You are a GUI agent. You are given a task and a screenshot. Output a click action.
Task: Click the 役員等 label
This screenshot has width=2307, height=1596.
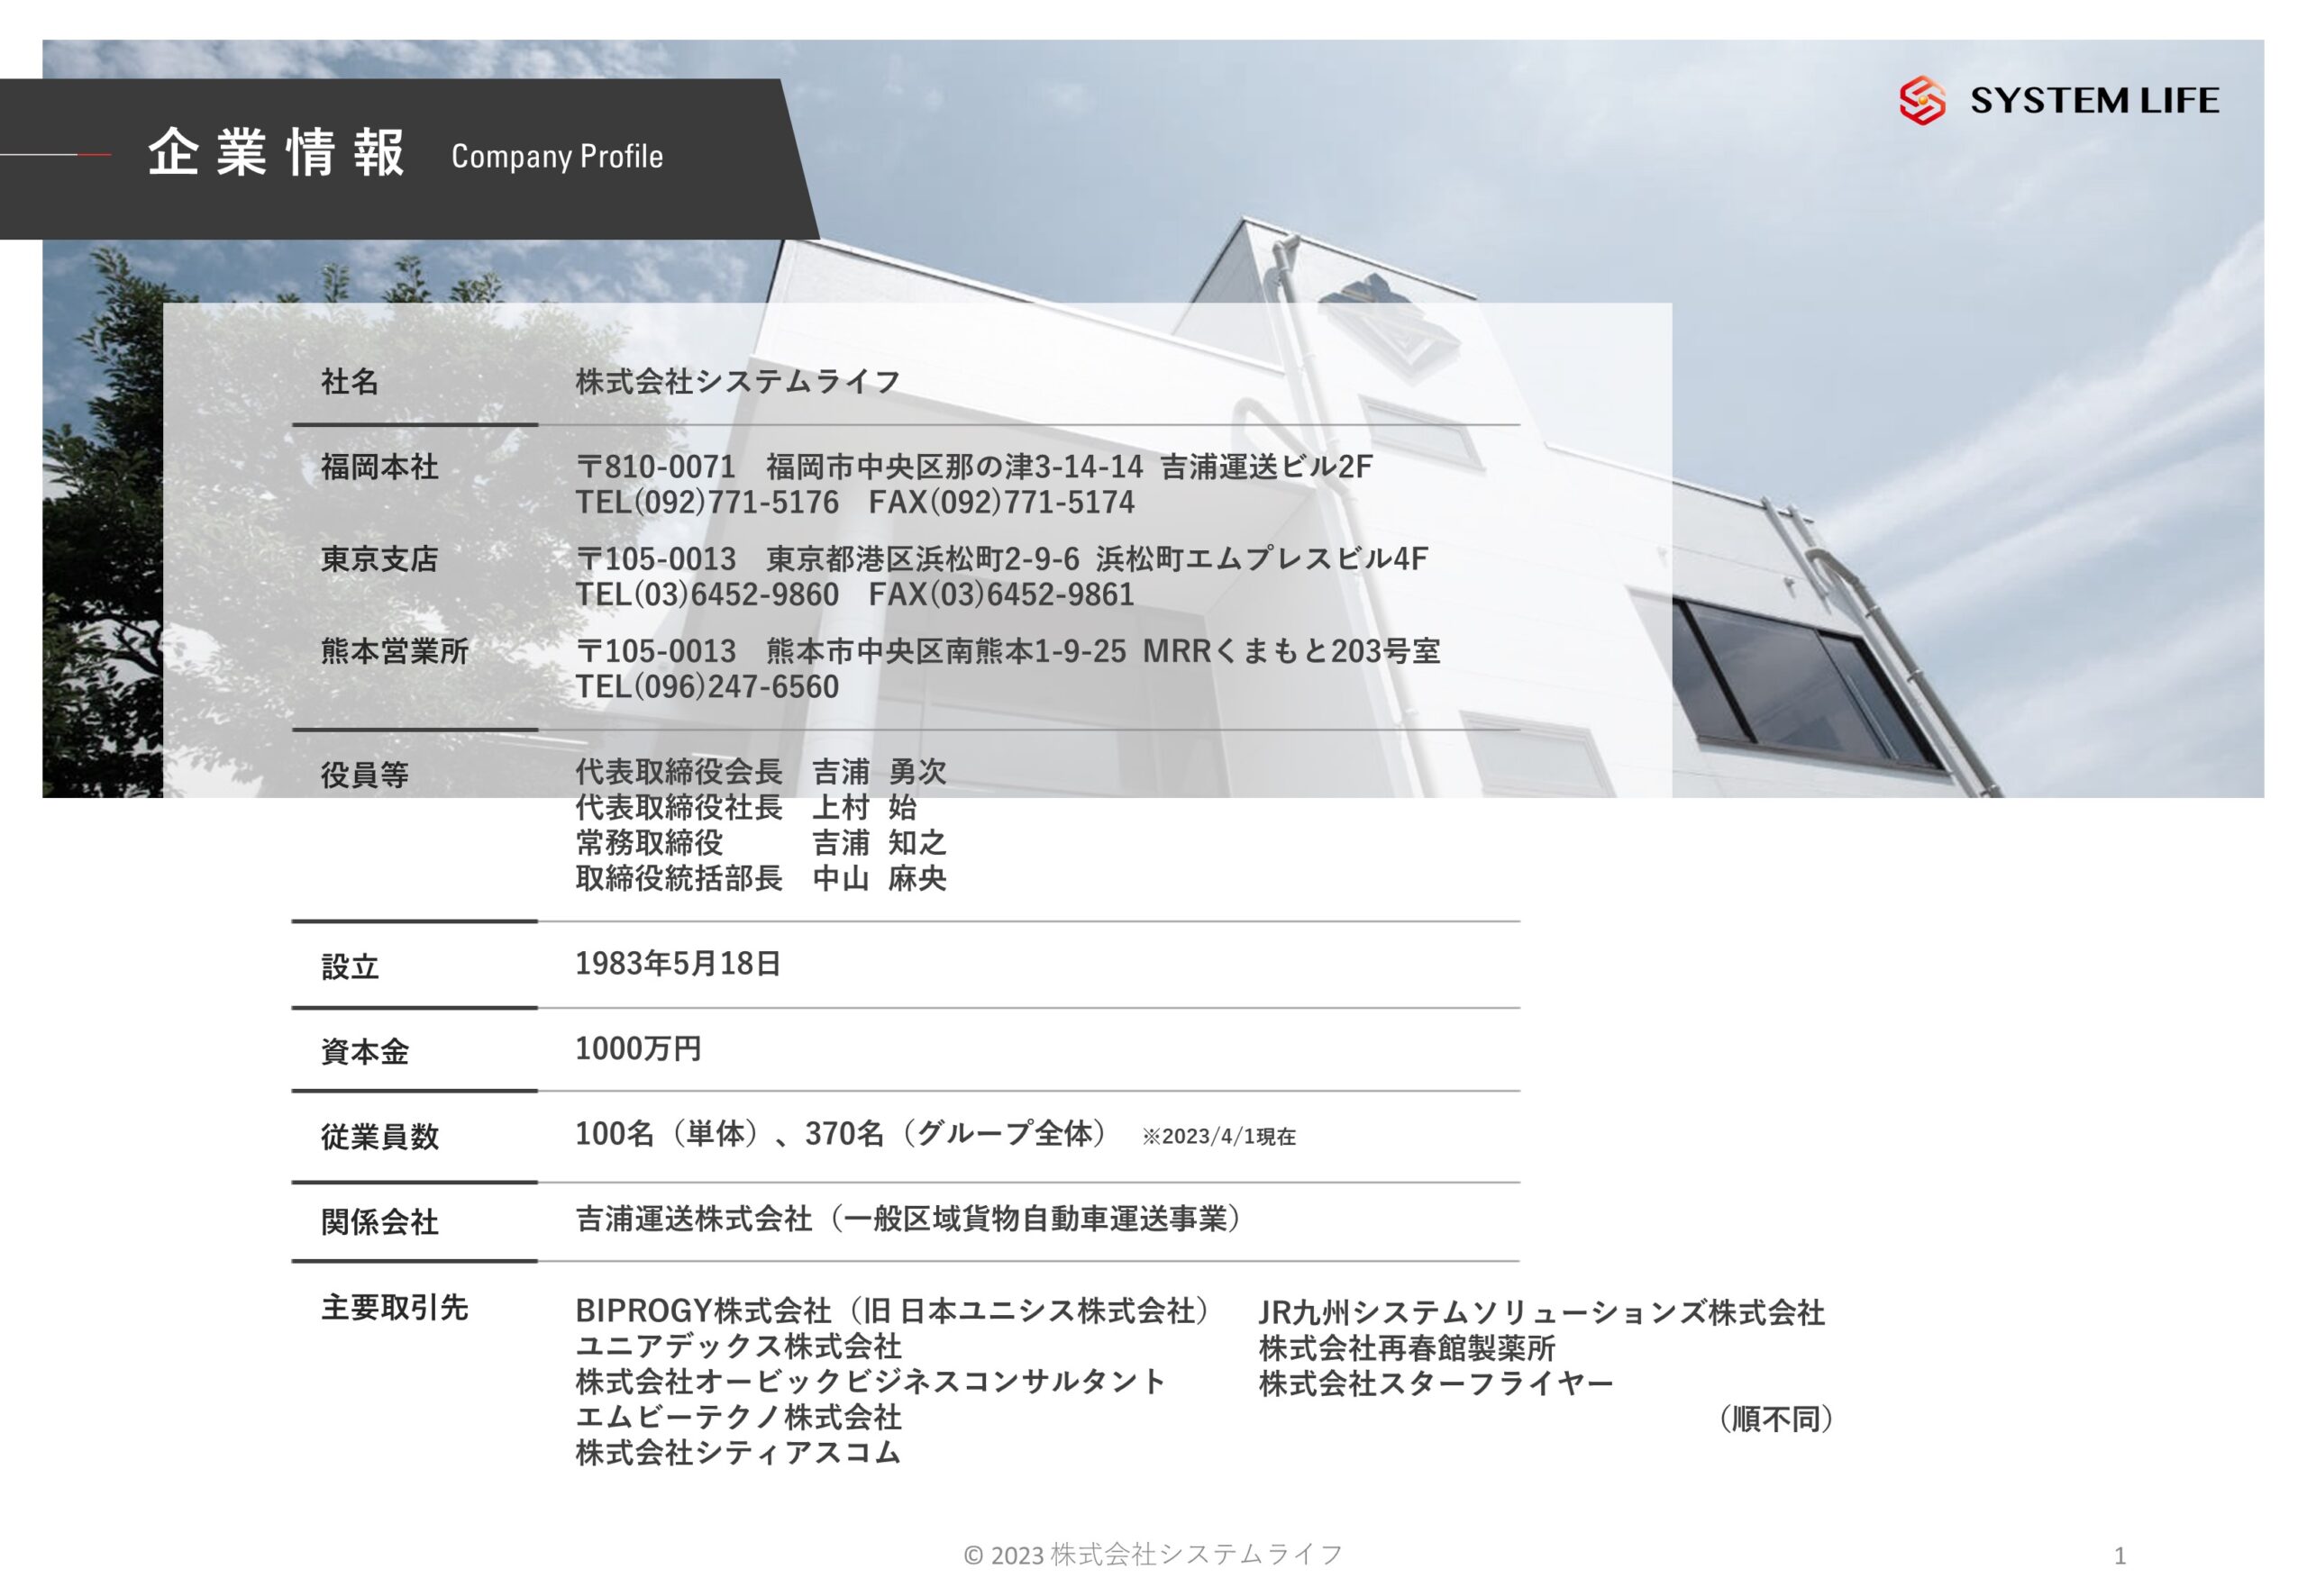tap(364, 775)
